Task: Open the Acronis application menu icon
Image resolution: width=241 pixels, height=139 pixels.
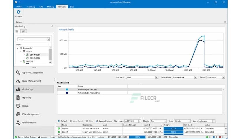Action: point(16,2)
